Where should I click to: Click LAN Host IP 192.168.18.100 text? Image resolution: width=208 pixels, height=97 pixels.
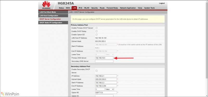(x=101, y=38)
